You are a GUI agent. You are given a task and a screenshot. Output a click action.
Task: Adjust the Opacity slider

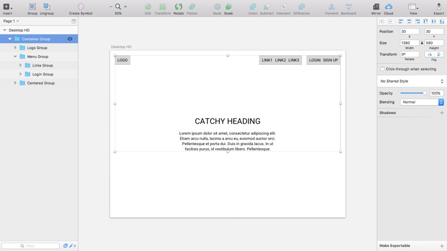(x=414, y=93)
